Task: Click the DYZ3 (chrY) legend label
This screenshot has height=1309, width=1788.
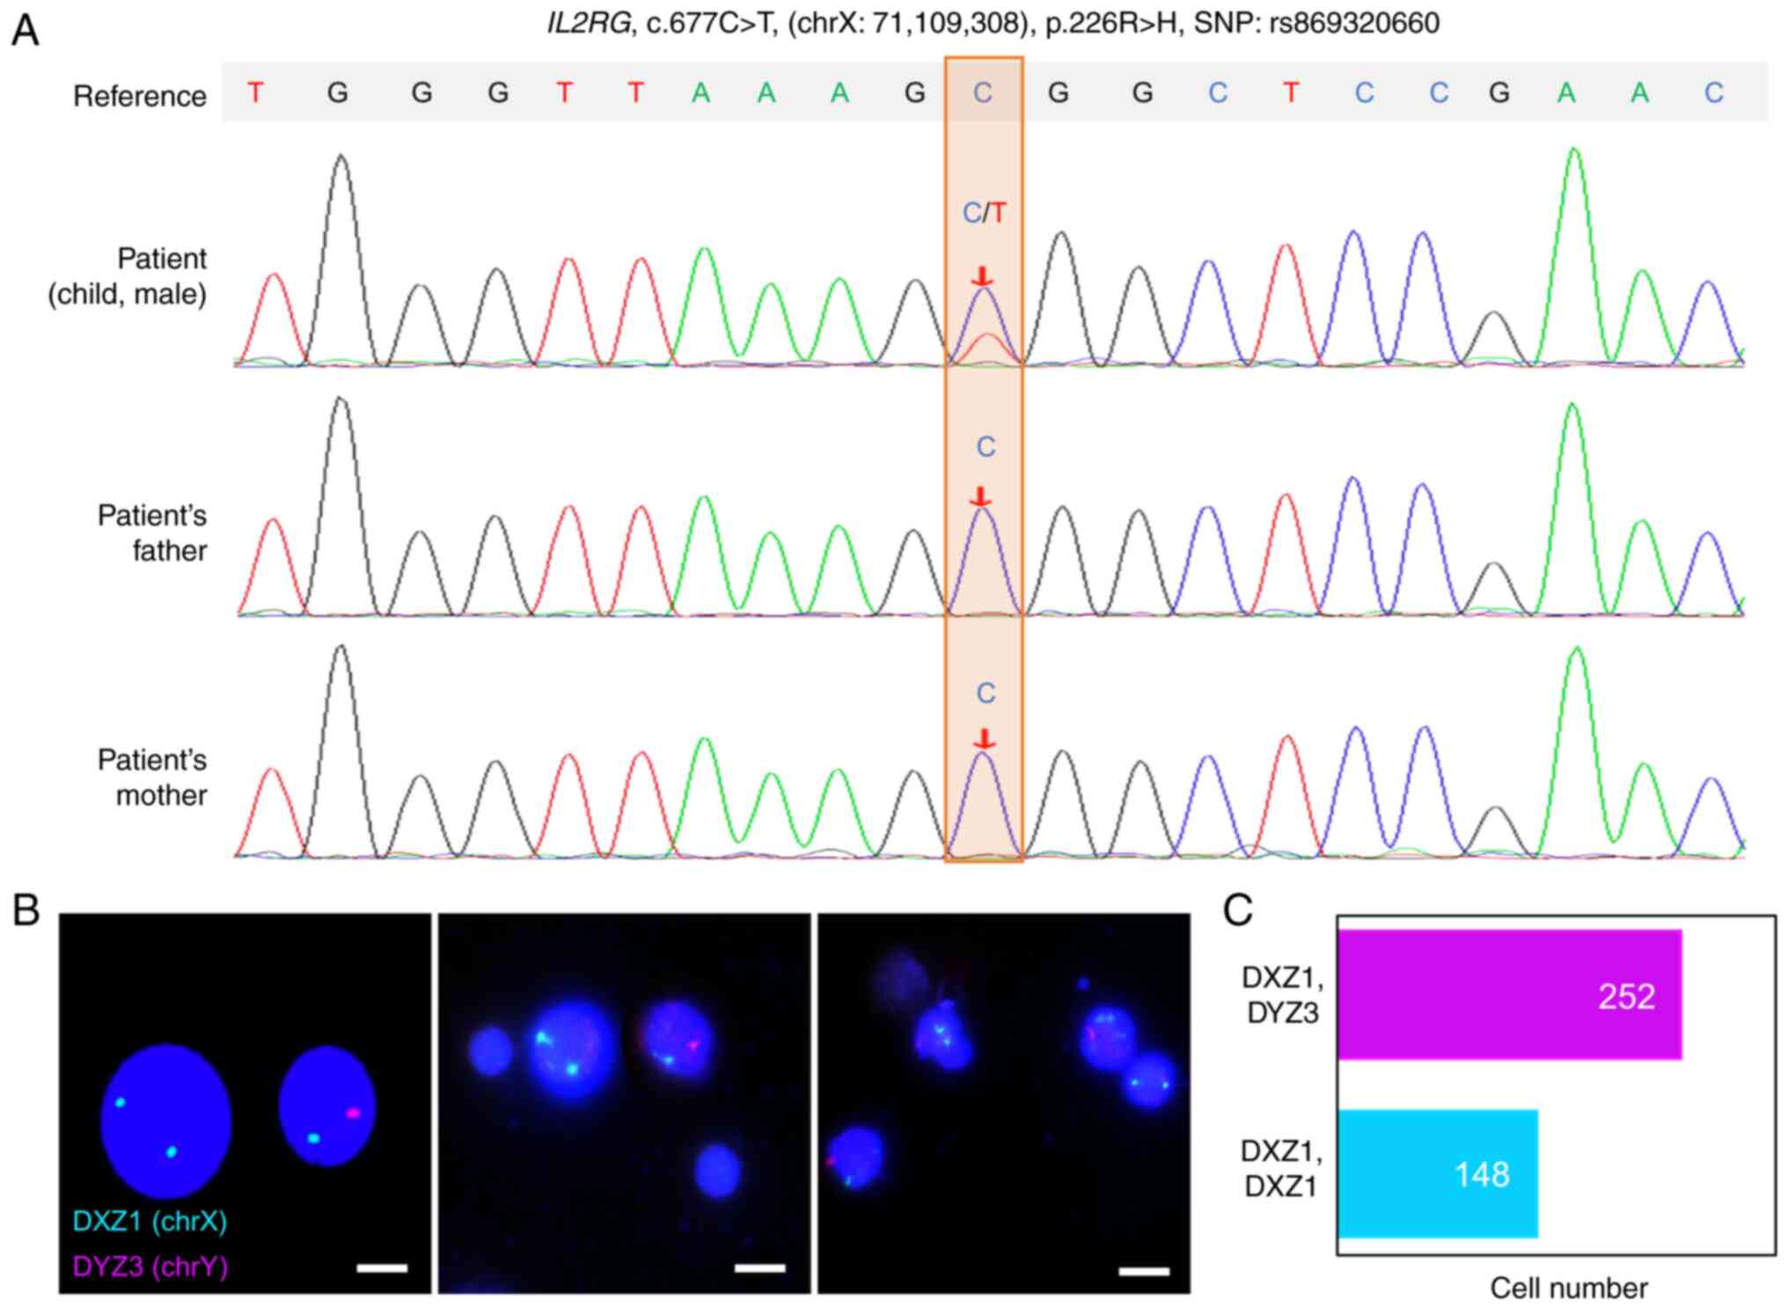Action: point(150,1267)
